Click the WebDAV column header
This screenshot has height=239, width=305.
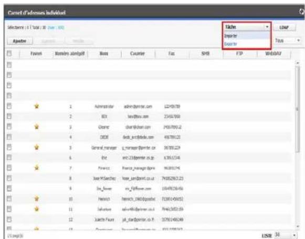point(274,53)
